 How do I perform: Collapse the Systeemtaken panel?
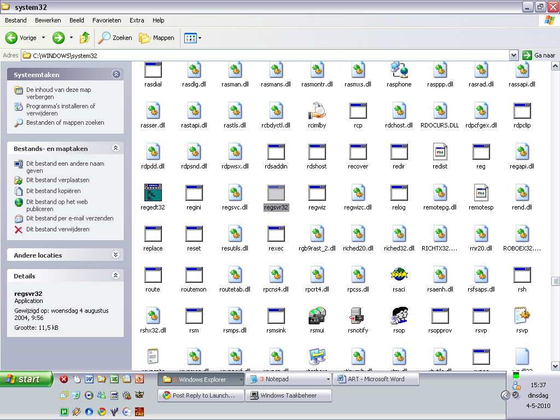[x=116, y=74]
